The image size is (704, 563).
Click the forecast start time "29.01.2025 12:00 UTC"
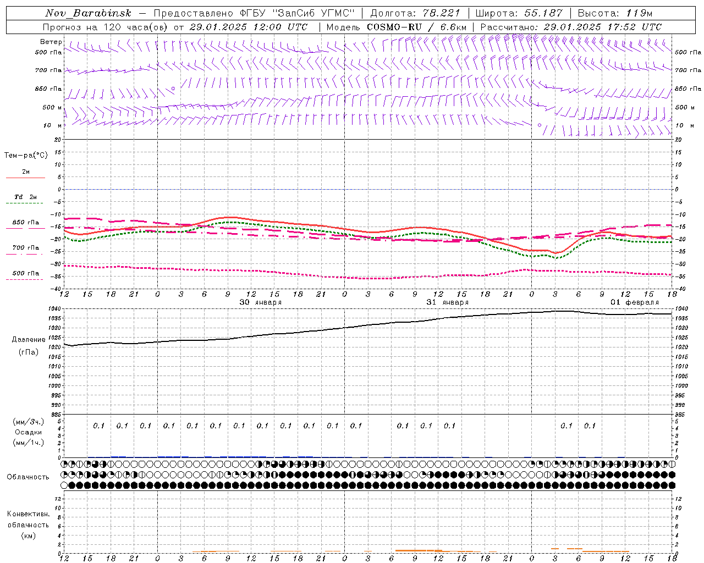point(248,27)
